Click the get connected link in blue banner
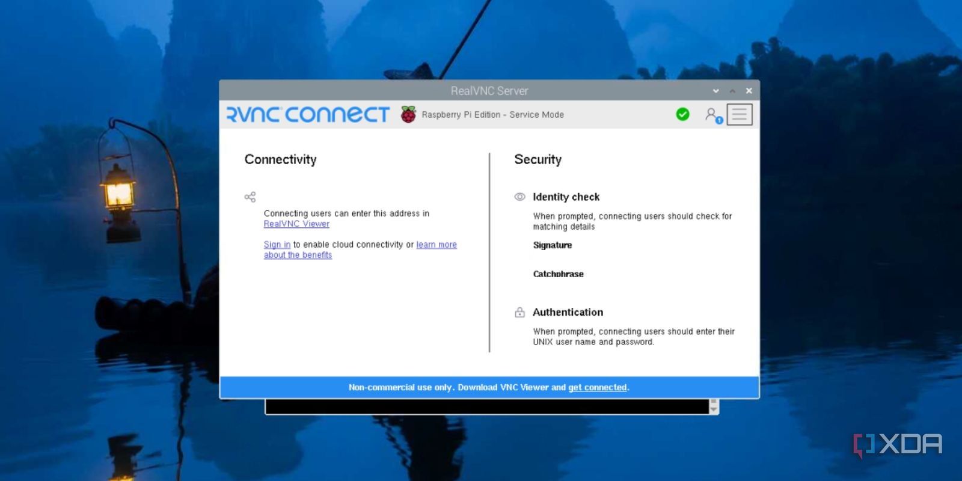Viewport: 962px width, 481px height. (598, 387)
